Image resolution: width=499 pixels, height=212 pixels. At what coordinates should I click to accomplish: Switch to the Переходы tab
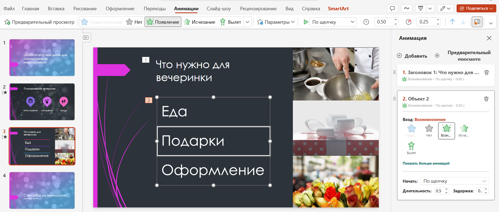point(155,9)
